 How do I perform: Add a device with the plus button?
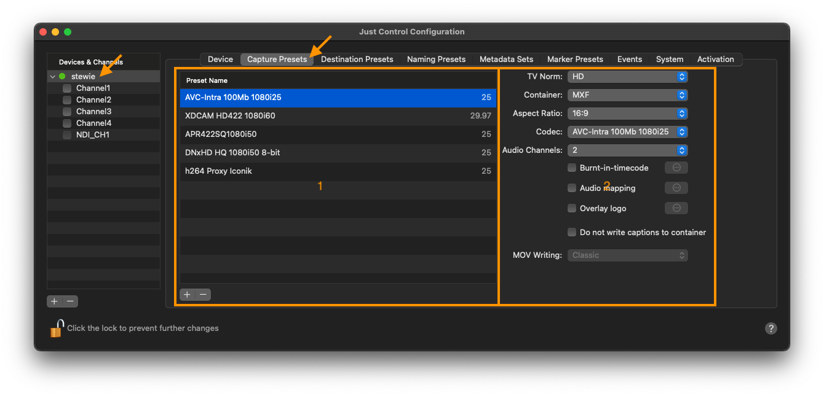[x=55, y=301]
